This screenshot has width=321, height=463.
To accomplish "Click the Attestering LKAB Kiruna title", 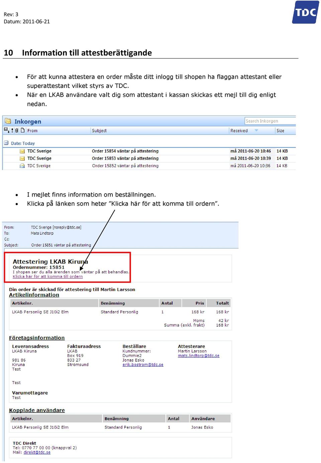I will 50,262.
